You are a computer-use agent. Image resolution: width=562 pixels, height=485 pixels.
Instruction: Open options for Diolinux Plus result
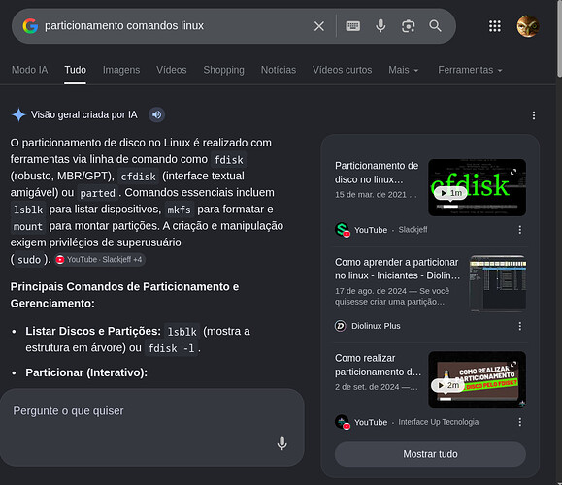click(519, 326)
